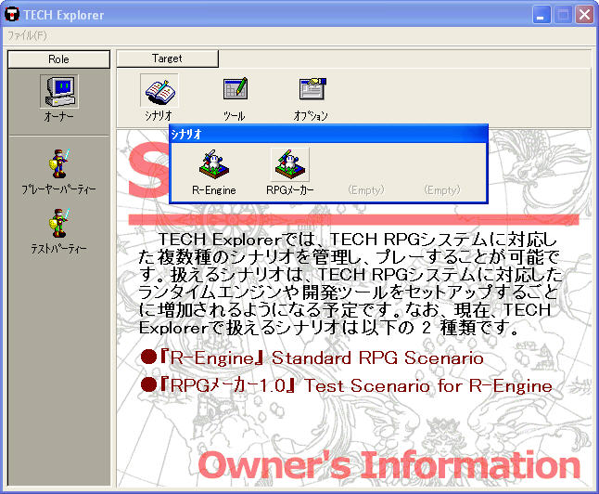Click the 『R-Engine』 Standard RPG Scenario line
The width and height of the screenshot is (599, 494).
(x=312, y=357)
